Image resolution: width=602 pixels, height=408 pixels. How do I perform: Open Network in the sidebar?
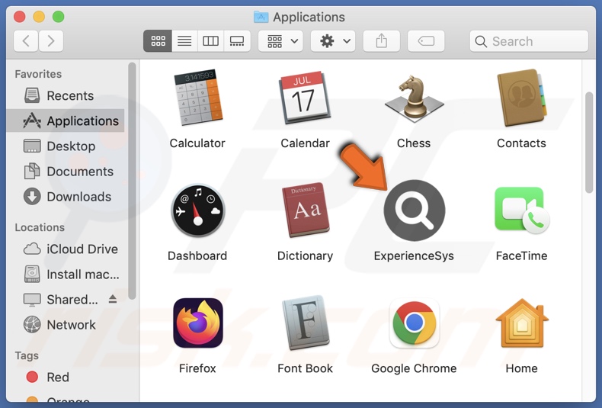tap(66, 325)
